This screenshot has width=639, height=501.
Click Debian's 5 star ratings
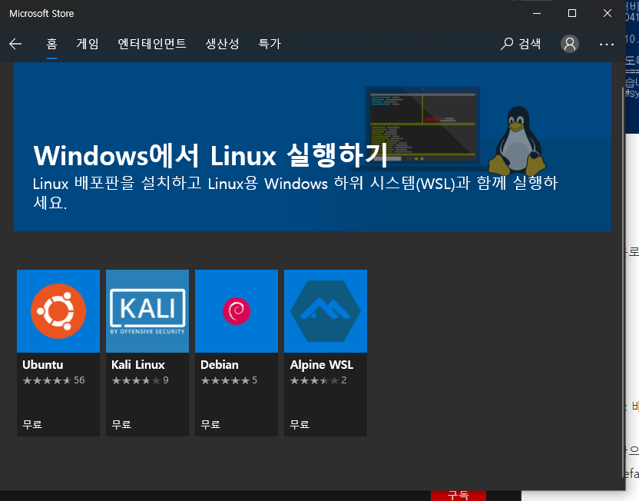coord(229,380)
